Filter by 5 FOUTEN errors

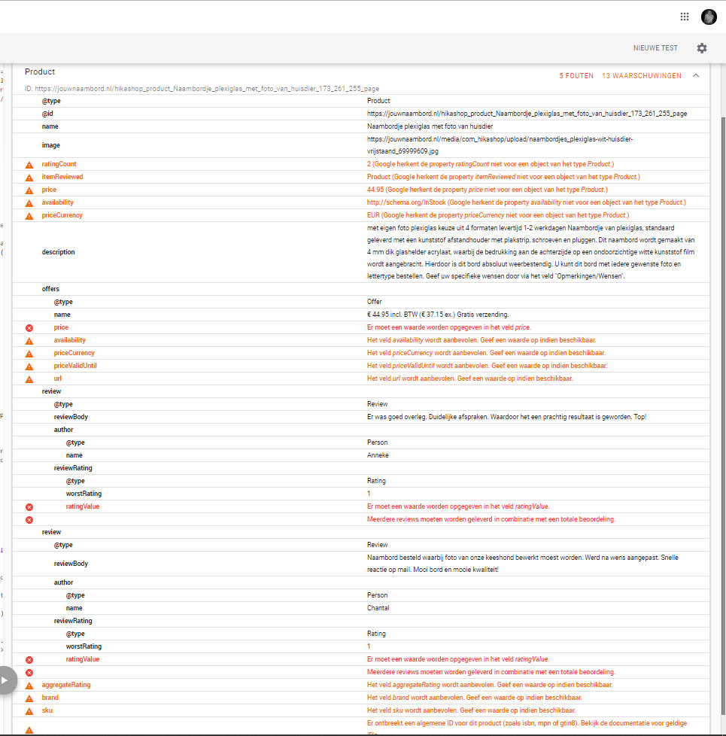(x=576, y=76)
